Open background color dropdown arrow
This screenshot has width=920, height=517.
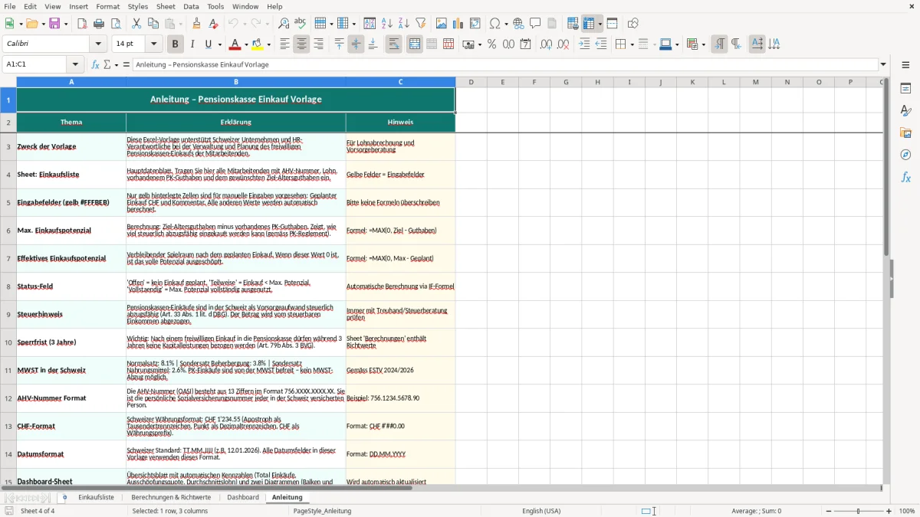pos(269,44)
